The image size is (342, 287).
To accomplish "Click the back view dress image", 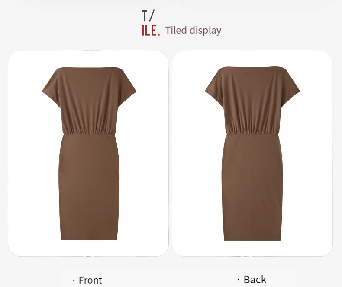I will pyautogui.click(x=252, y=154).
